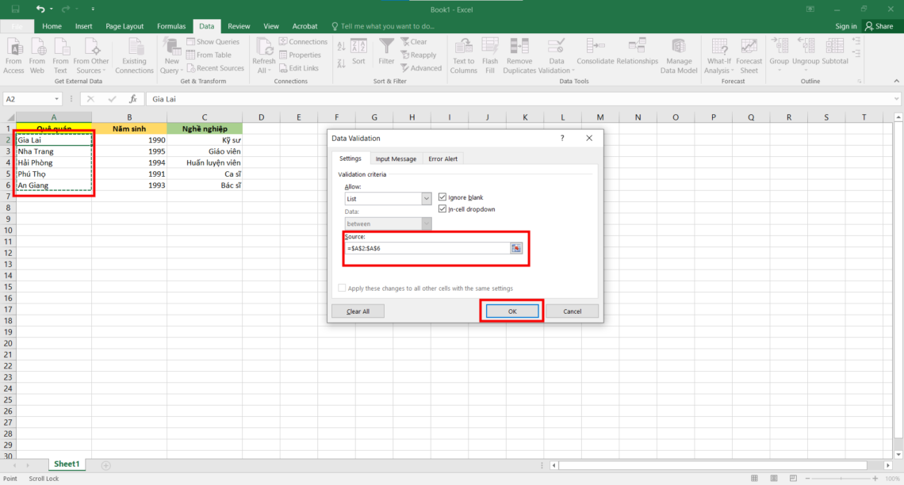Click the Insert Function fx icon

[133, 98]
